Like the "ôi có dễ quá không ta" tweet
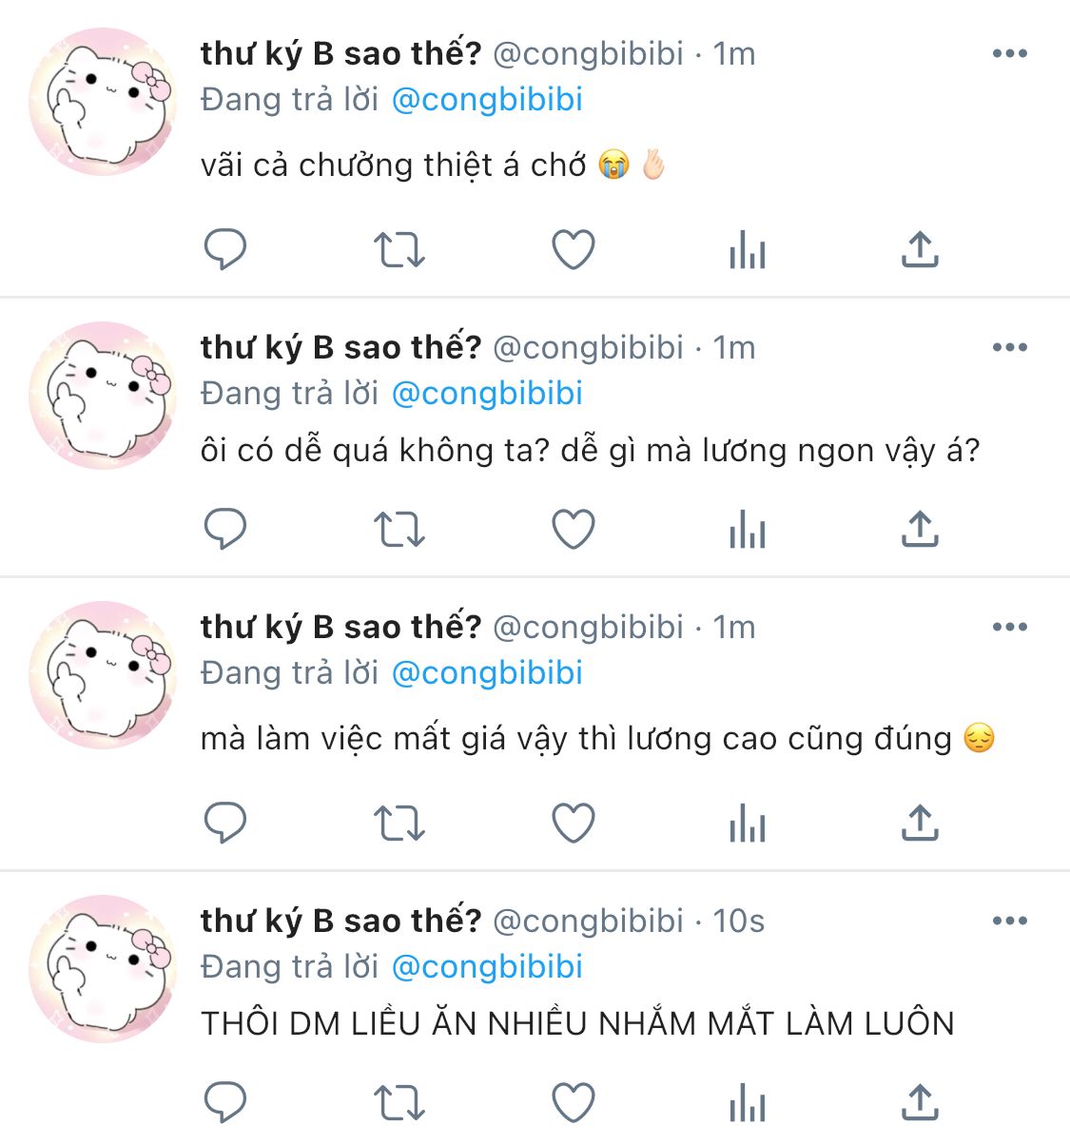The height and width of the screenshot is (1145, 1070). (x=574, y=530)
